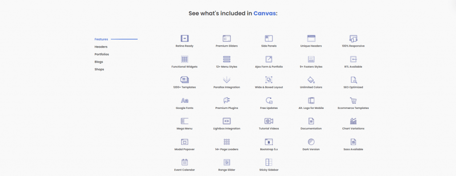Click the Sticky Sidebar layout icon
Image resolution: width=456 pixels, height=176 pixels.
point(269,162)
